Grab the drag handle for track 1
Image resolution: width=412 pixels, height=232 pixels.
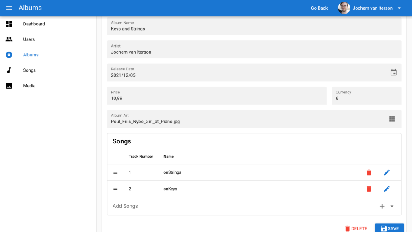tap(115, 172)
